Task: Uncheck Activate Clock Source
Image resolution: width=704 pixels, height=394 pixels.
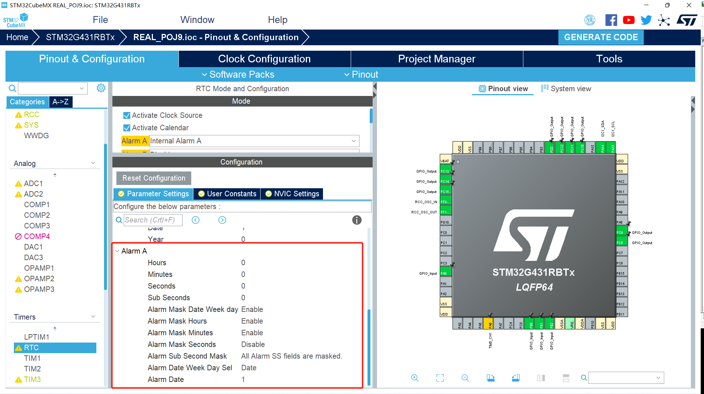Action: pyautogui.click(x=127, y=116)
